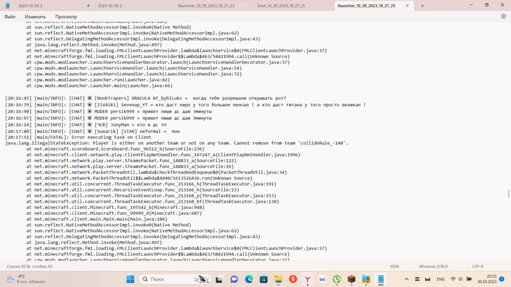The image size is (511, 287).
Task: Switch to the inactive tlauncher_10_30_2023_18_27_23 tab
Action: [215, 6]
